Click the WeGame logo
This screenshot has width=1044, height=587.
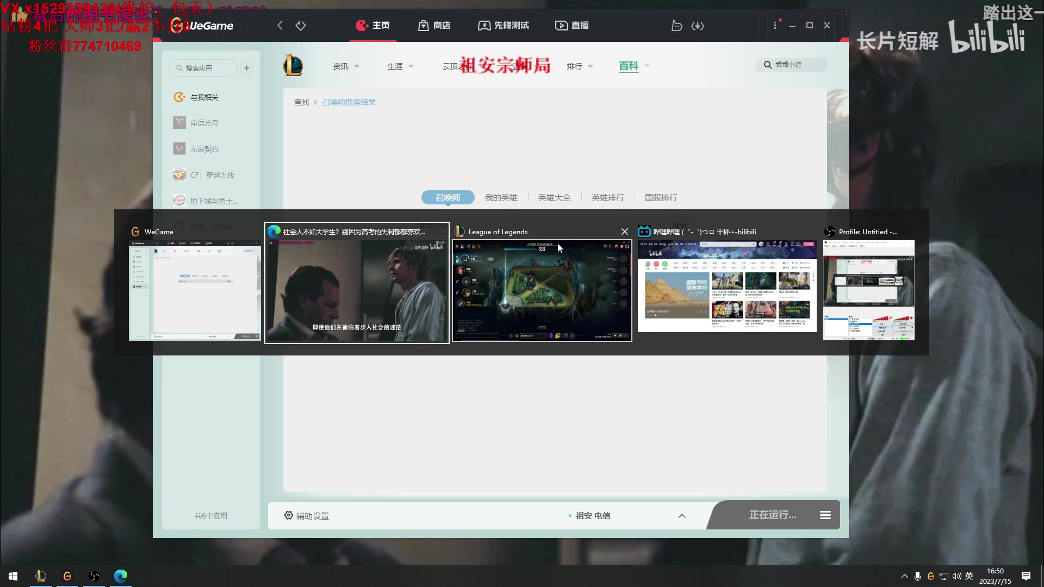(x=202, y=26)
